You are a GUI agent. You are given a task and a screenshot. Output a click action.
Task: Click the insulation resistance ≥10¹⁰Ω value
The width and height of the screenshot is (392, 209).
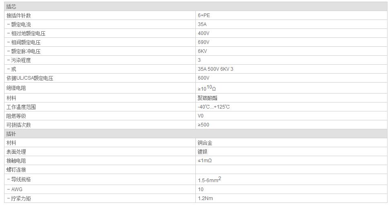(x=207, y=88)
